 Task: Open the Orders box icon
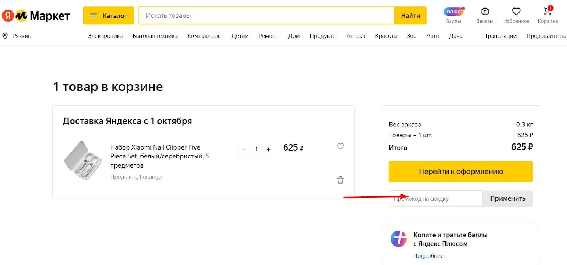click(485, 11)
